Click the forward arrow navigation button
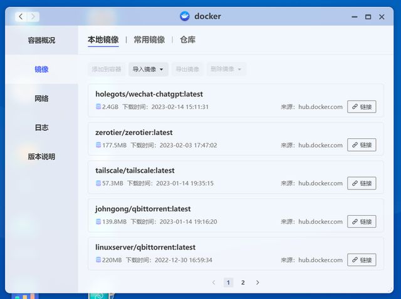Image resolution: width=401 pixels, height=299 pixels. [x=33, y=17]
